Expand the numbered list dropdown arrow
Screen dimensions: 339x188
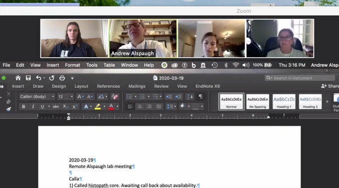point(149,97)
